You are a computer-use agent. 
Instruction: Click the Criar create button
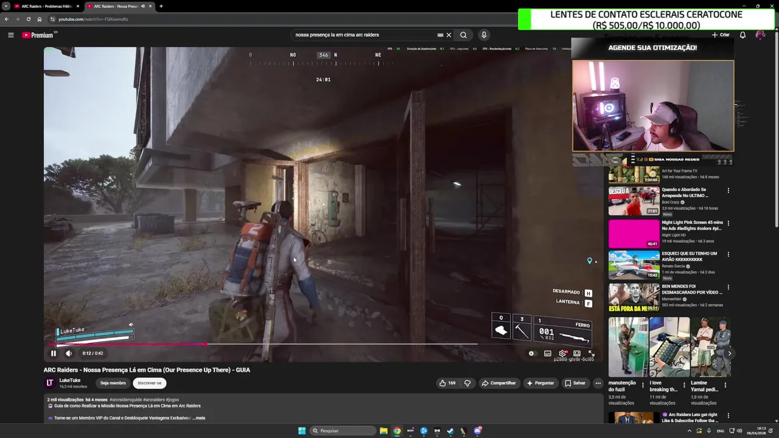(x=721, y=35)
